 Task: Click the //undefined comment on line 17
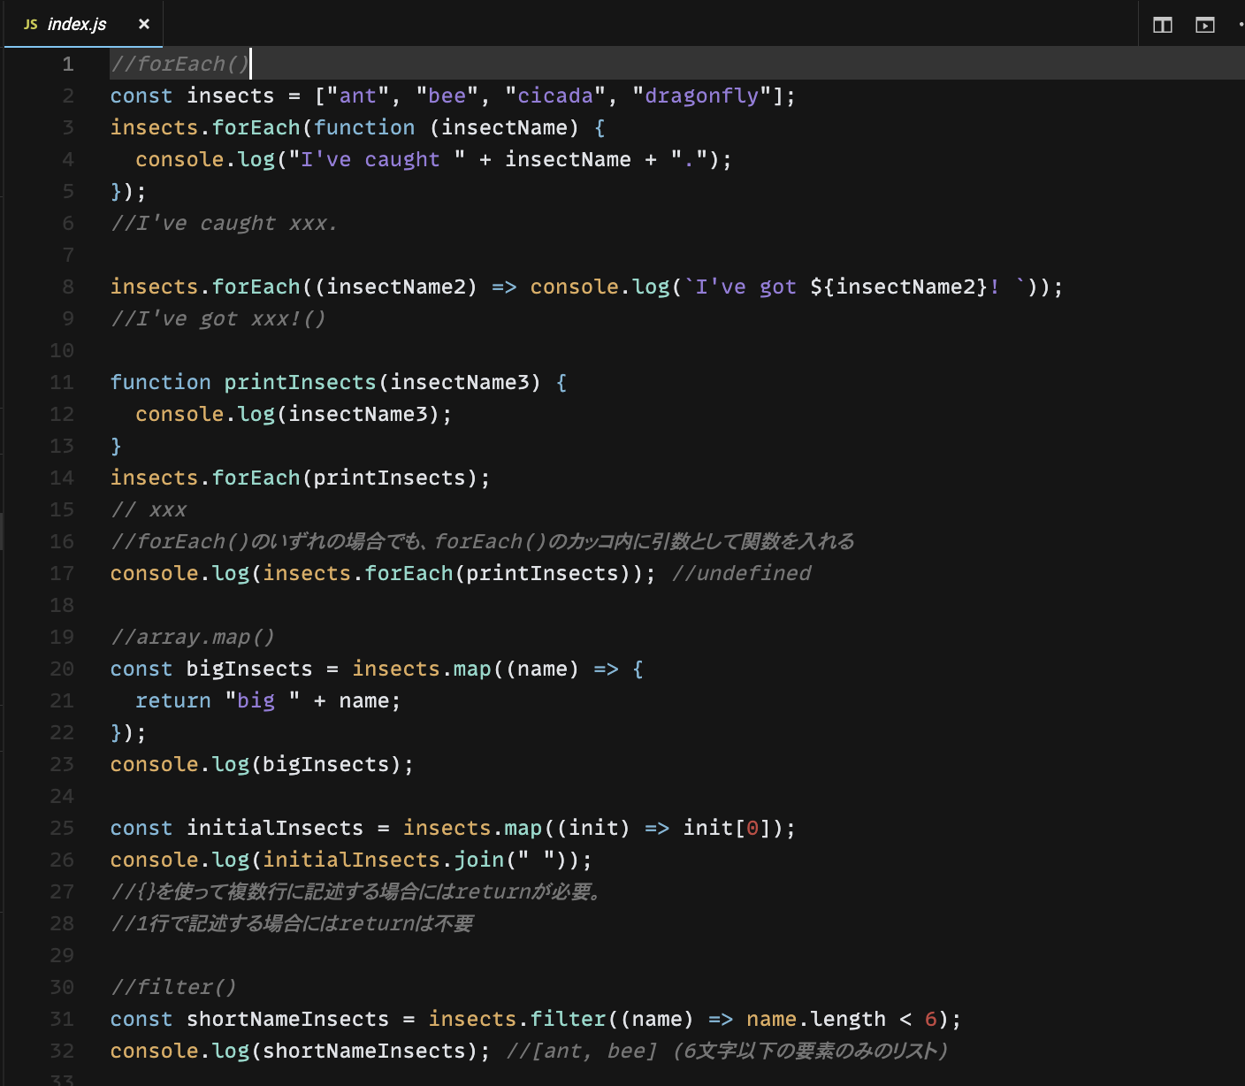click(x=741, y=573)
